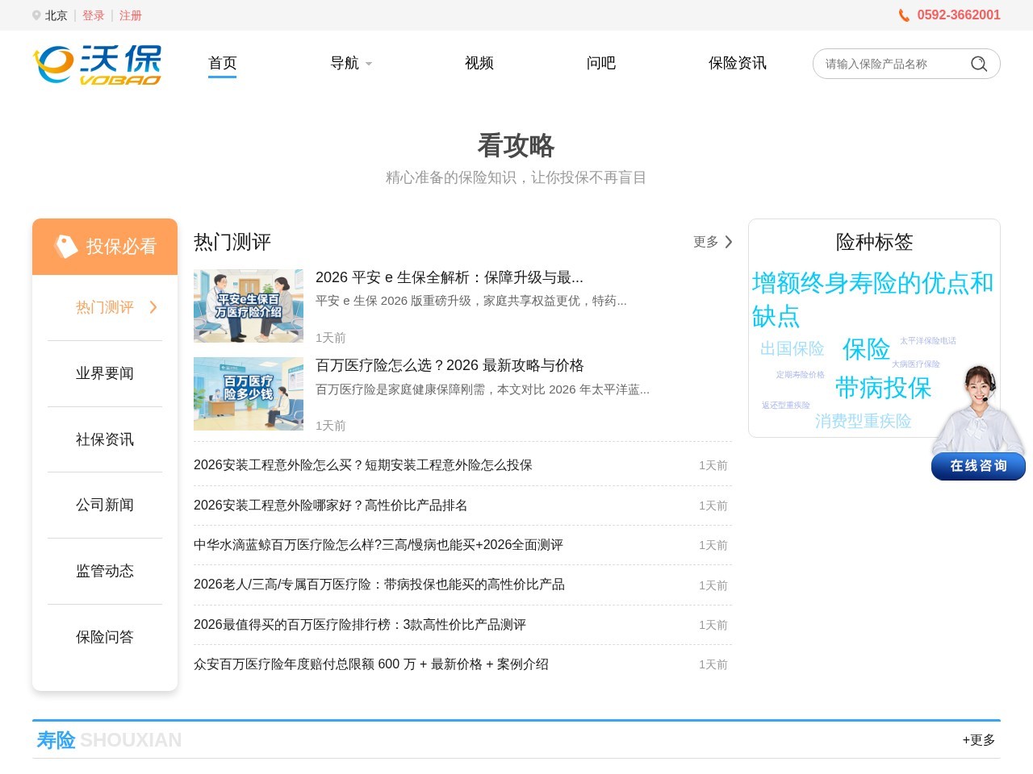Click tag 增额终身寿险的优点和缺点
This screenshot has width=1033, height=774.
tap(872, 299)
